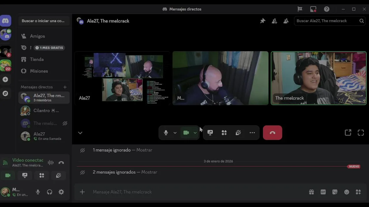
Task: Open server with 2 notifications badge
Action: (x=5, y=51)
